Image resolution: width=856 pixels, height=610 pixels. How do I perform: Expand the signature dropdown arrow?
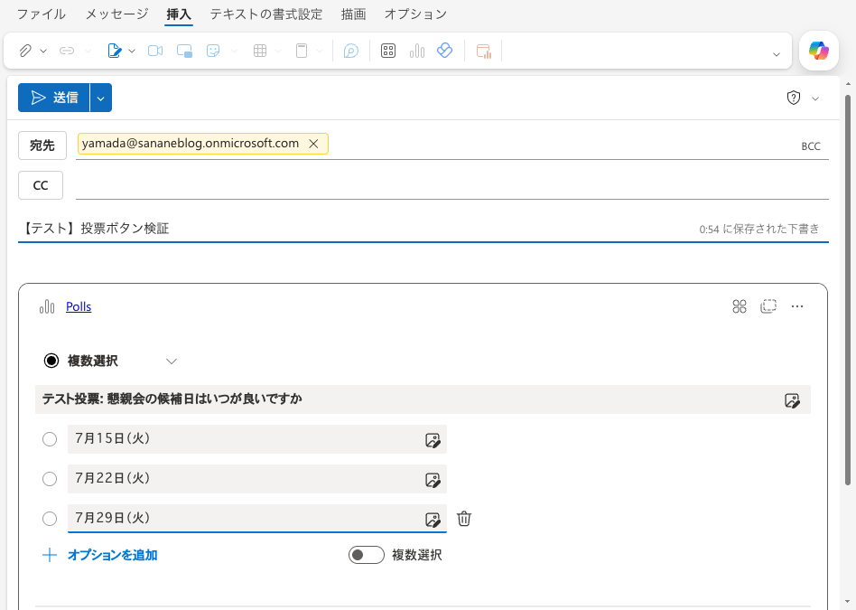pyautogui.click(x=132, y=51)
